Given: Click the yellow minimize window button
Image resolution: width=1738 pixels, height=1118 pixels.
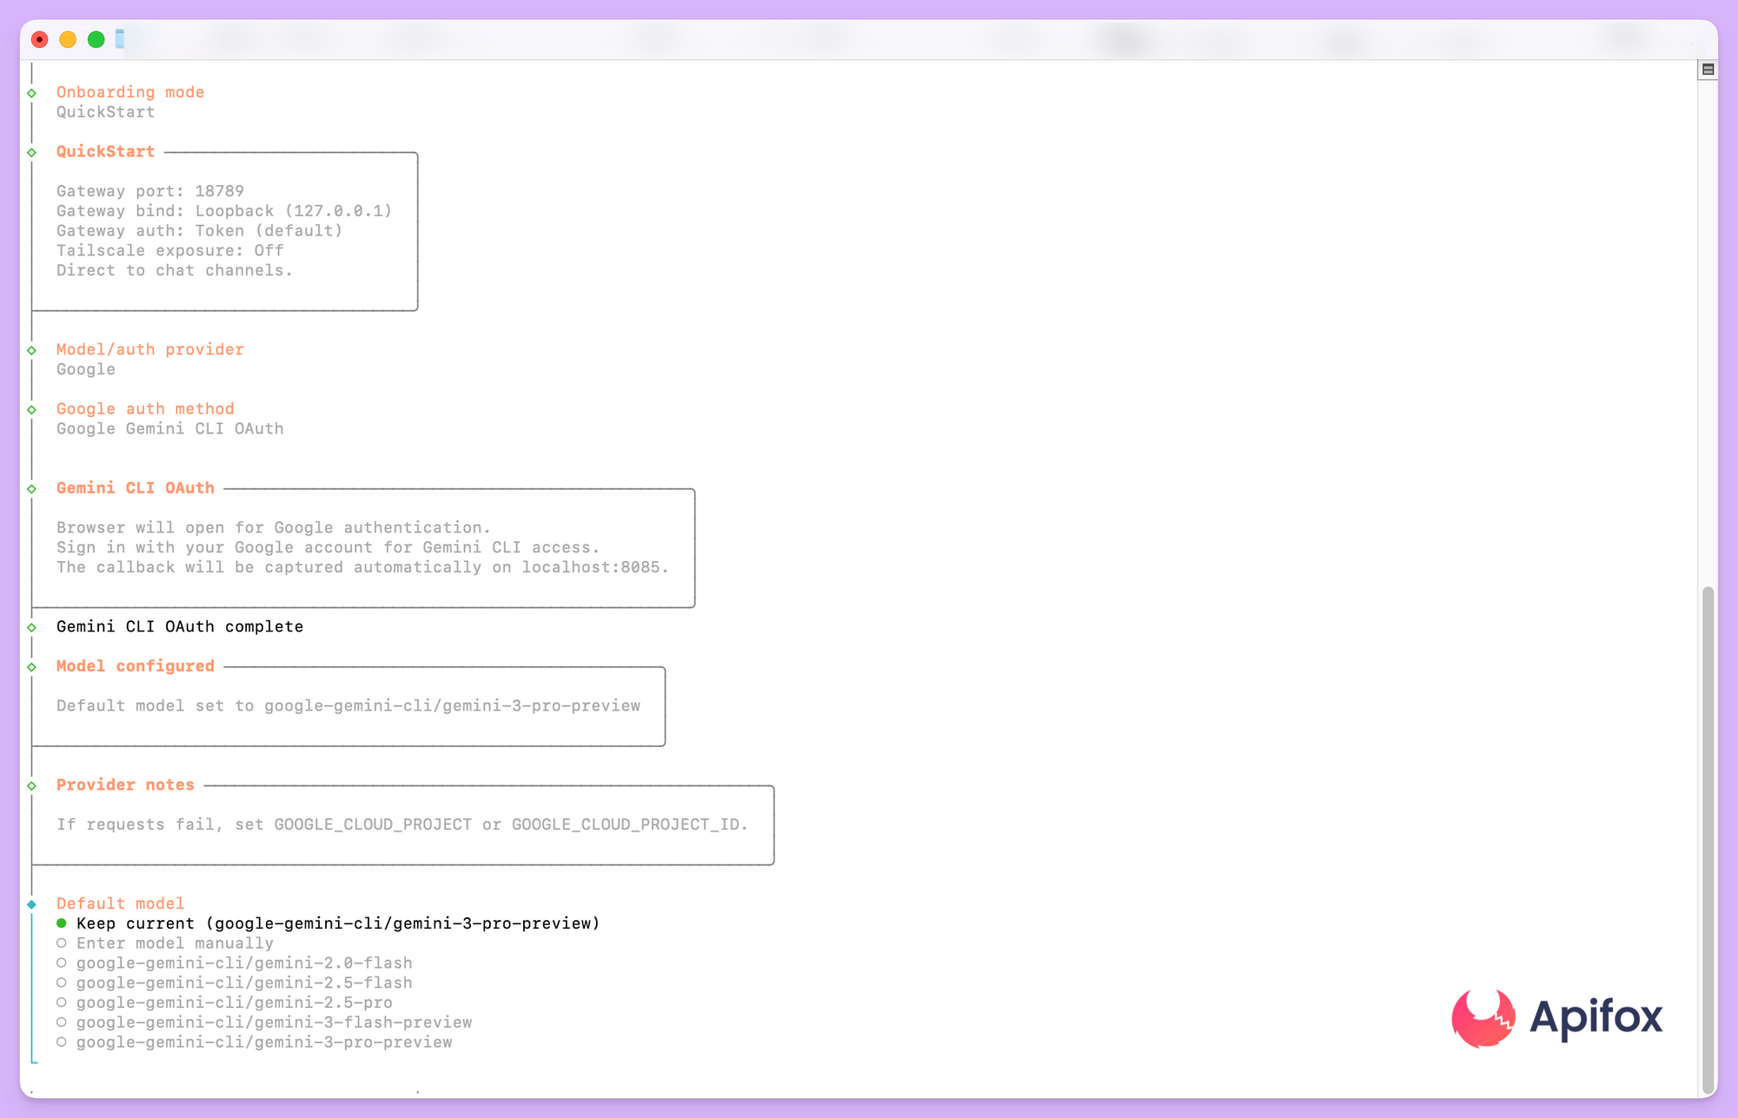Looking at the screenshot, I should click(68, 40).
